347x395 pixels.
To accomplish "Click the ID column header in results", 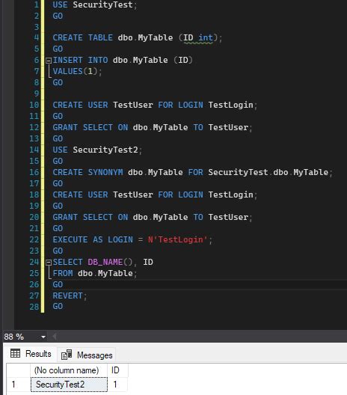I will pyautogui.click(x=117, y=370).
